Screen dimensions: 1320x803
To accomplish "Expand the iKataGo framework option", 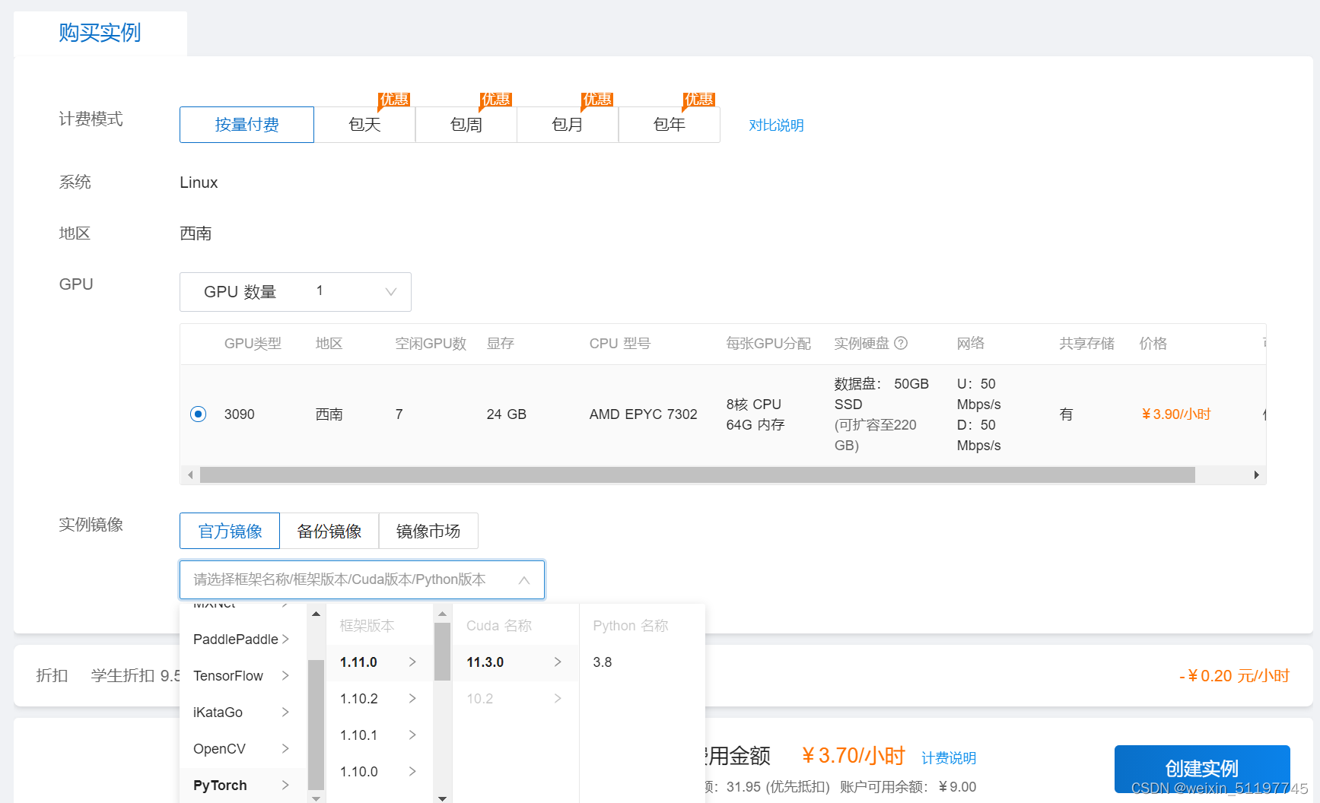I will point(243,713).
